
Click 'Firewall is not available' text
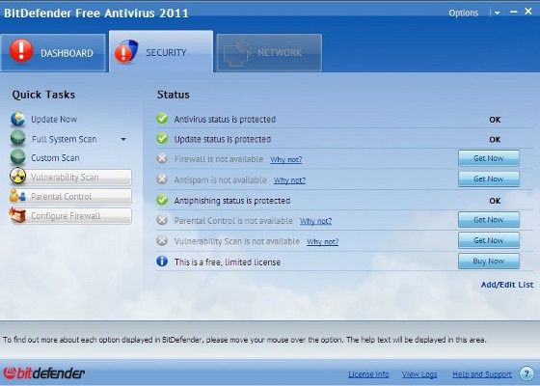219,159
